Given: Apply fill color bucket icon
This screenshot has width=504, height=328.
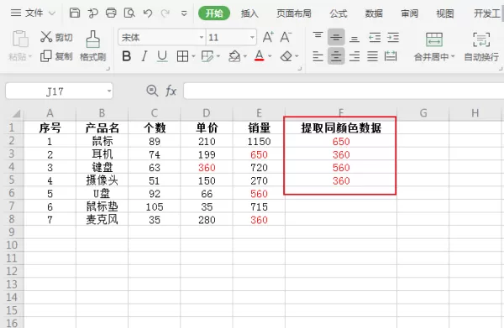Looking at the screenshot, I should point(234,56).
